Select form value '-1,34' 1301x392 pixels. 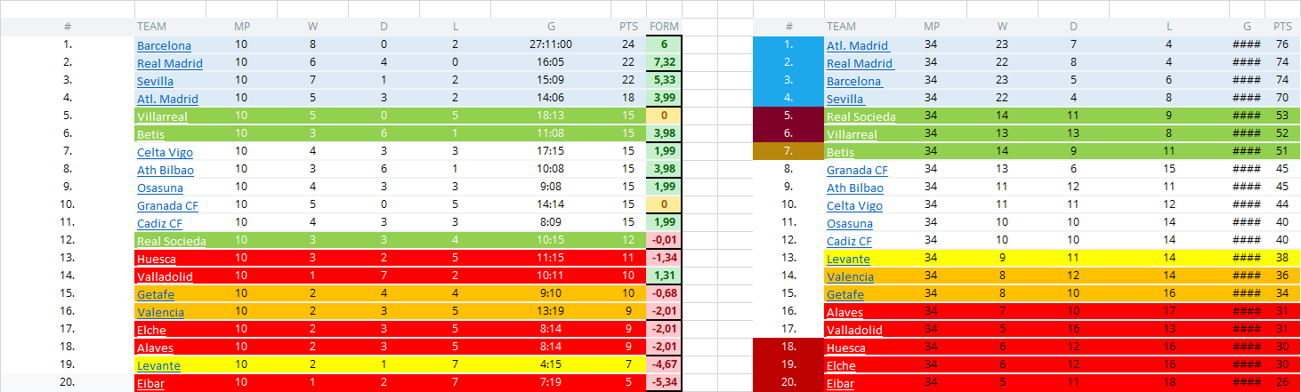tap(664, 259)
